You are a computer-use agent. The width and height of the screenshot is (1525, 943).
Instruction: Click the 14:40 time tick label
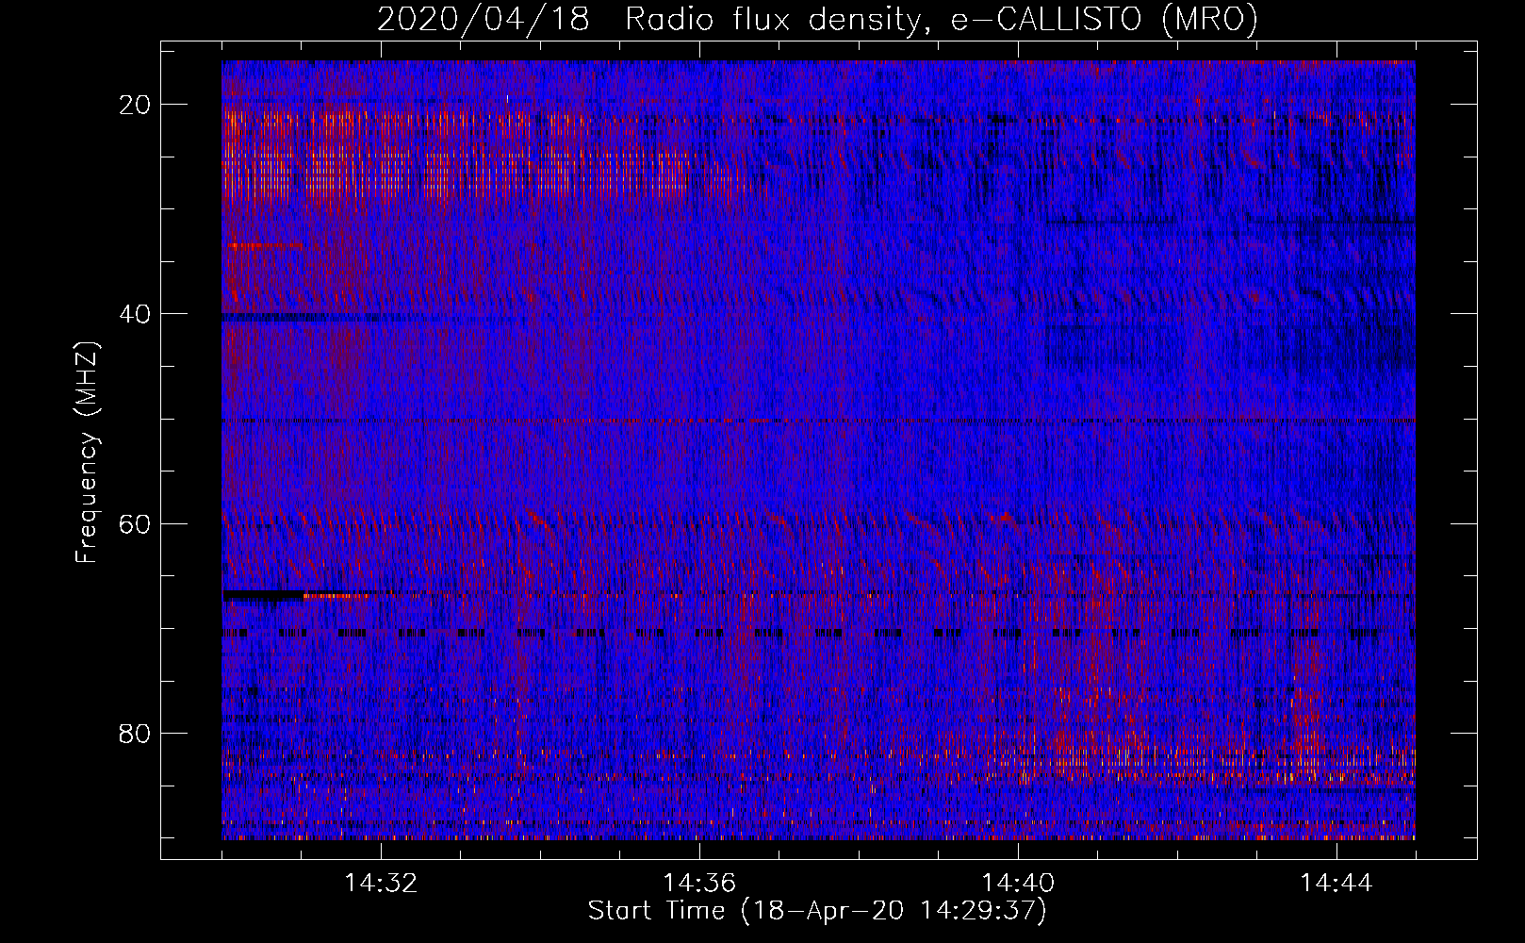(x=1018, y=883)
